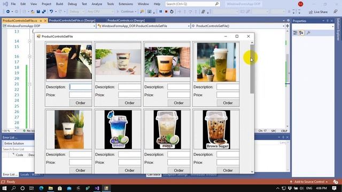Click Add to Source Control in status bar

[309, 181]
